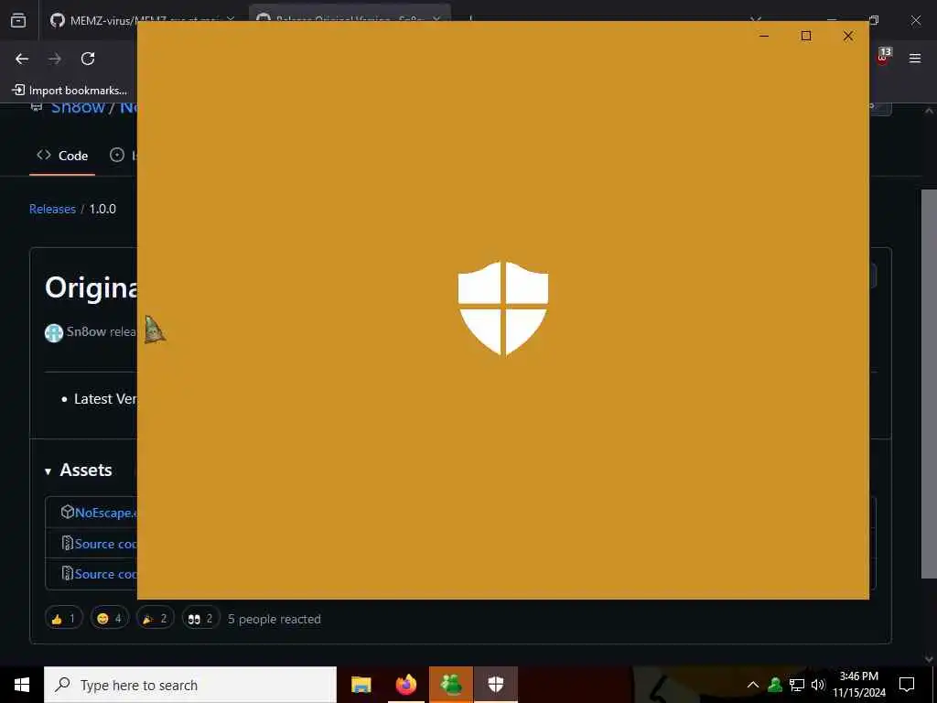Screen dimensions: 937x703
Task: Open the extension icon with badge 13
Action: (x=884, y=56)
